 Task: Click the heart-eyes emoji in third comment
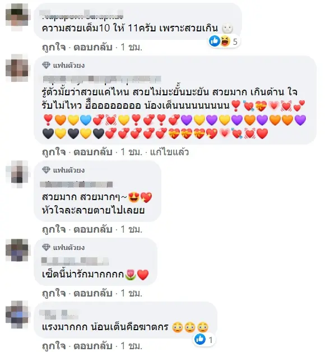pos(134,197)
